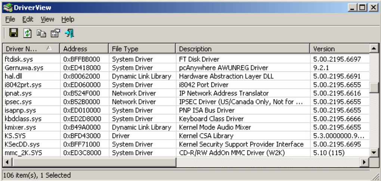Viewport: 381px width, 181px height.
Task: Click the Copy Selected Items toolbar icon
Action: click(x=41, y=33)
